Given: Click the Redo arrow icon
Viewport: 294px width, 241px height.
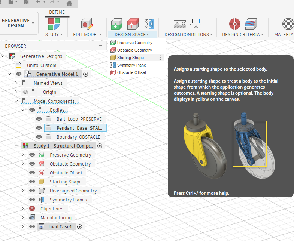Looking at the screenshot, I should 52,2.
